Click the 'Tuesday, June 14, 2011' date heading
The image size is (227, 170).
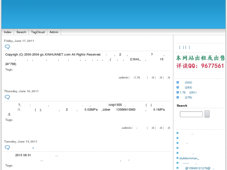click(21, 142)
